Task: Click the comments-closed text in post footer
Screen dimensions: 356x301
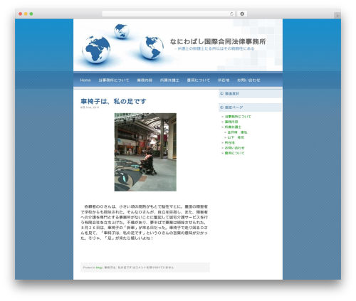Action: pos(139,268)
